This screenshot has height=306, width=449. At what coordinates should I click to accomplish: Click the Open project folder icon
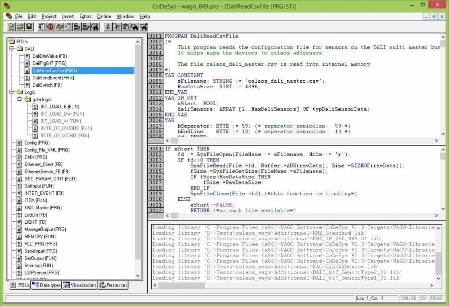[20, 27]
